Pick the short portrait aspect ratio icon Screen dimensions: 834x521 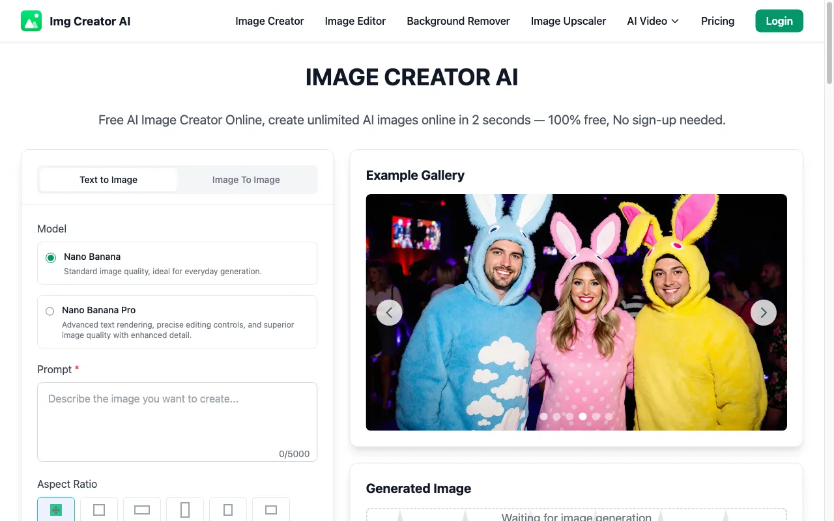pyautogui.click(x=228, y=510)
